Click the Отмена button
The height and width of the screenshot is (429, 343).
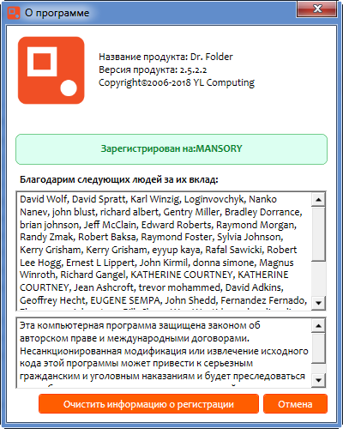(x=295, y=404)
